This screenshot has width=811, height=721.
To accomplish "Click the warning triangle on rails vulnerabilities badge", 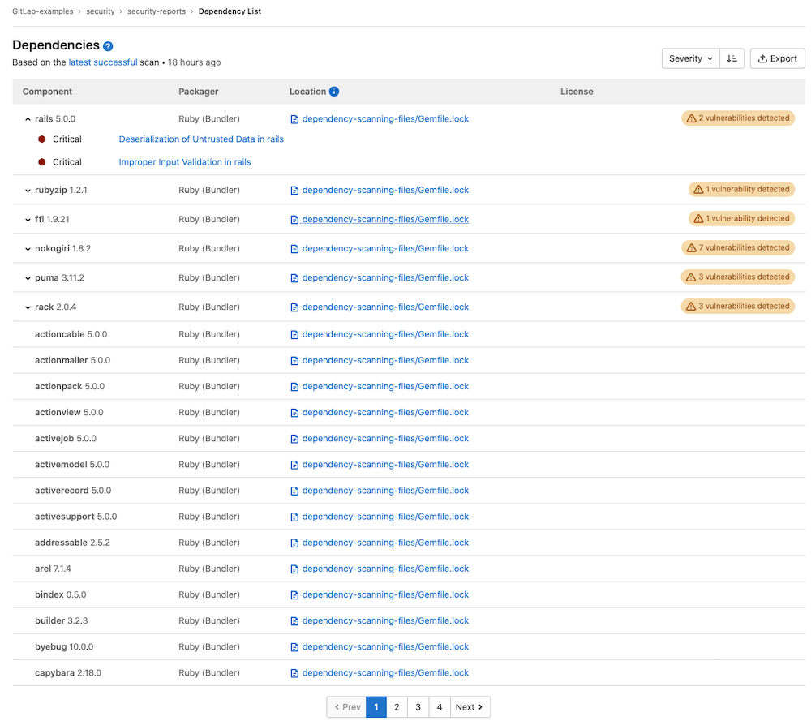I will (690, 118).
